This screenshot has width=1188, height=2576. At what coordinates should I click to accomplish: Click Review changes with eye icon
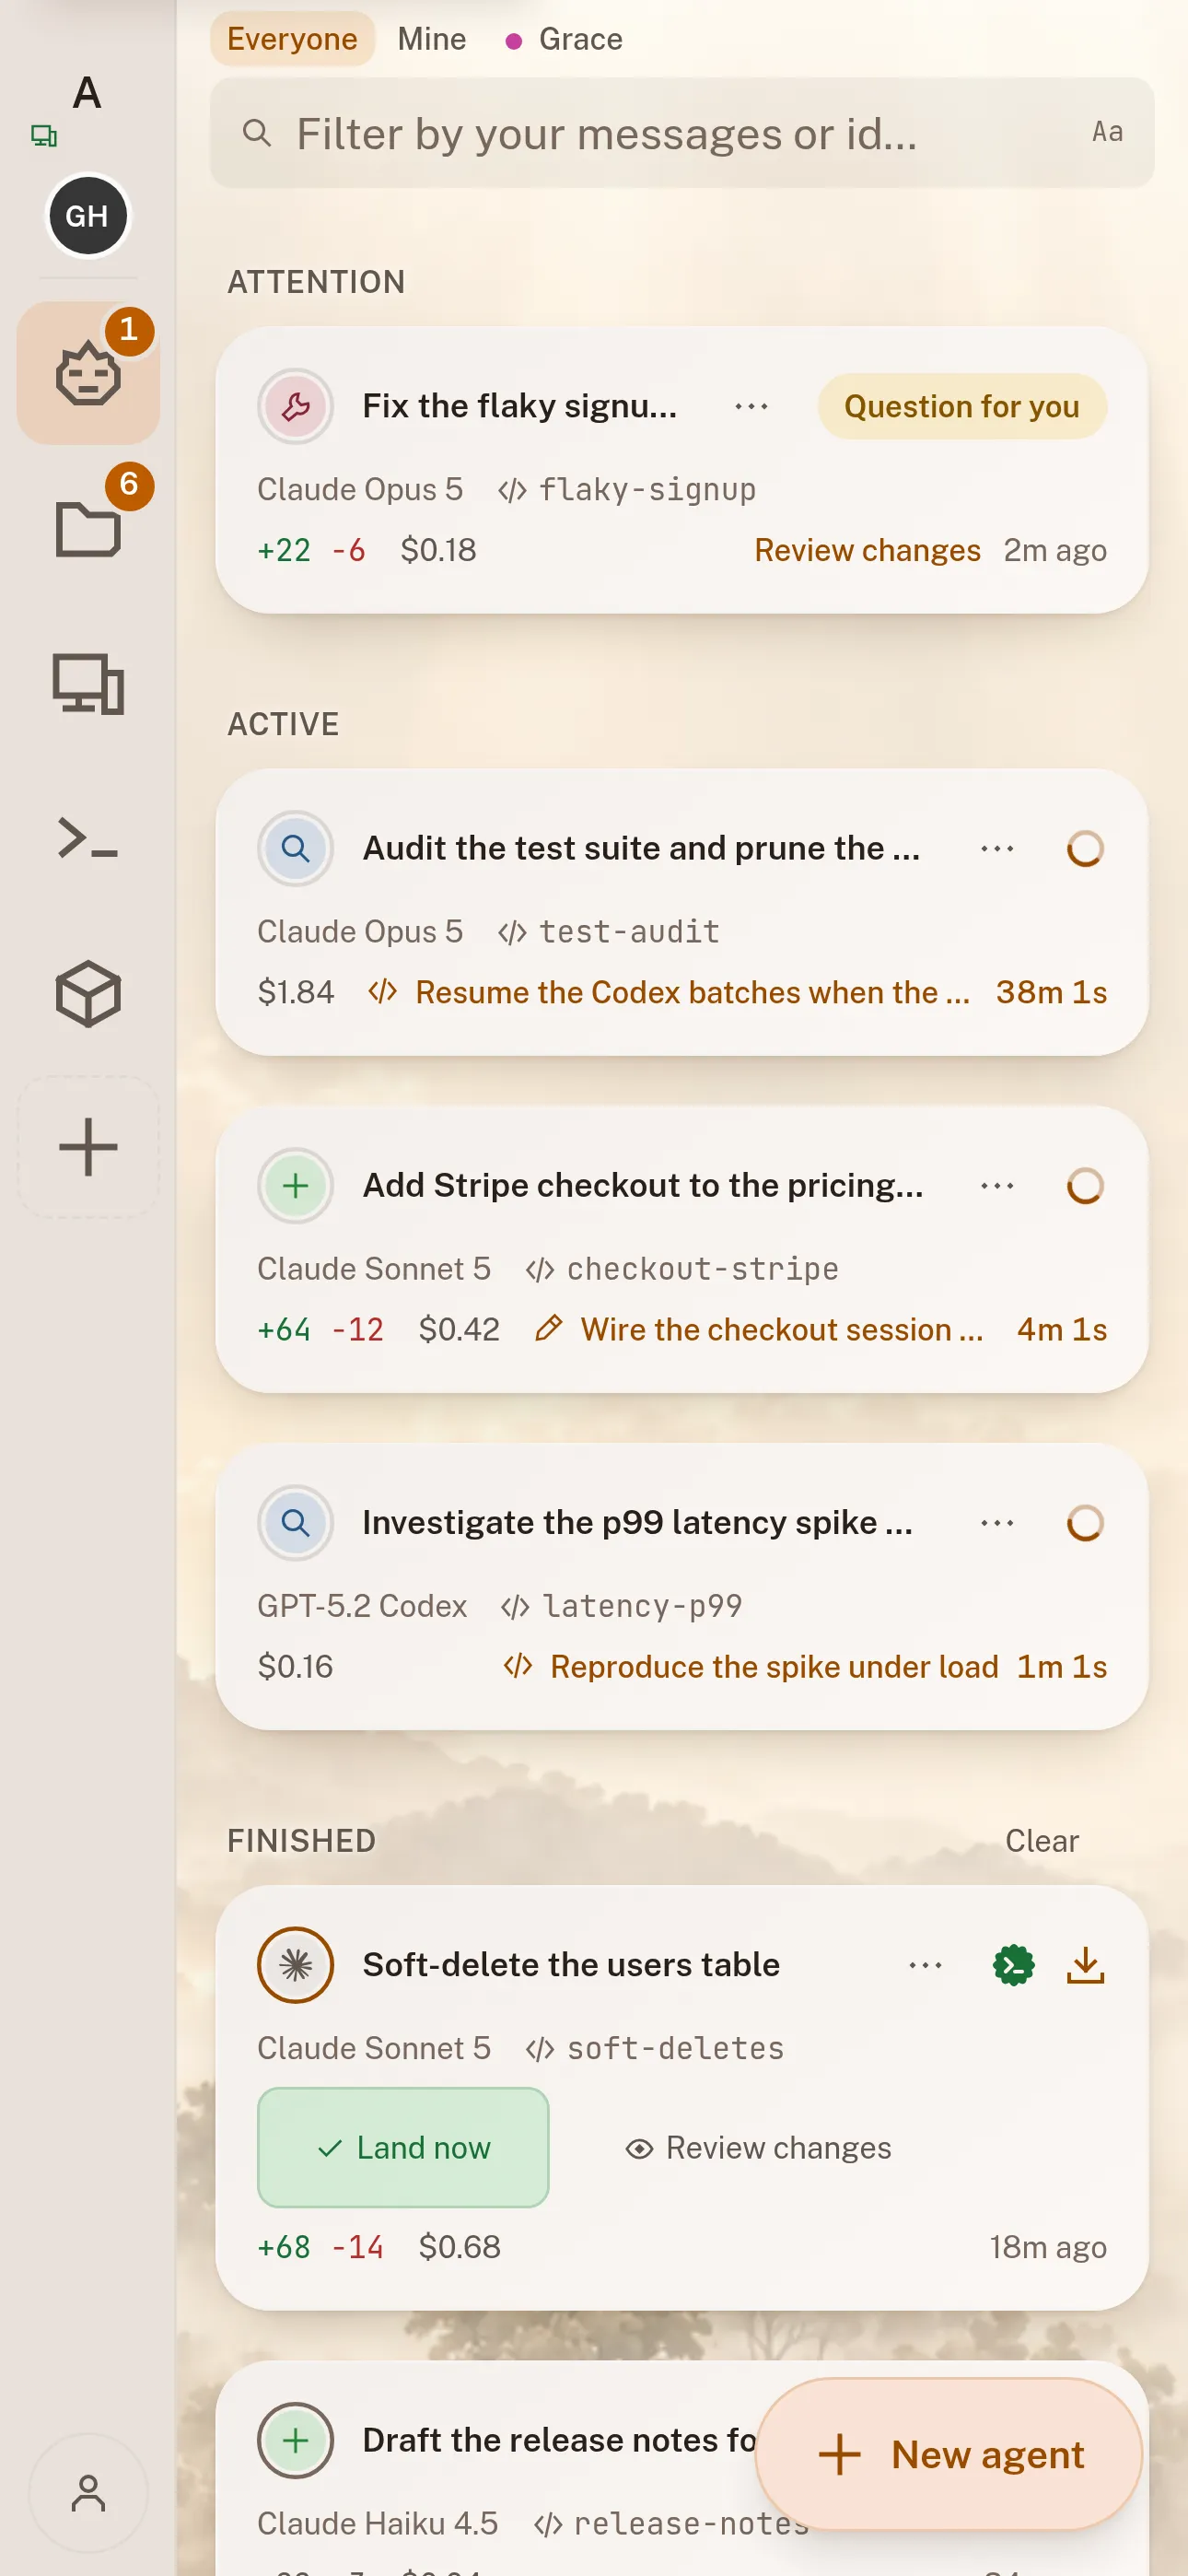click(758, 2147)
